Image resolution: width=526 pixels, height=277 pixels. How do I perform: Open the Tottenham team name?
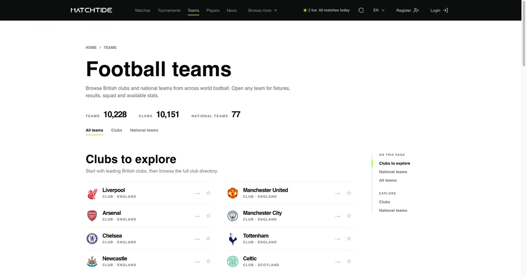[256, 236]
